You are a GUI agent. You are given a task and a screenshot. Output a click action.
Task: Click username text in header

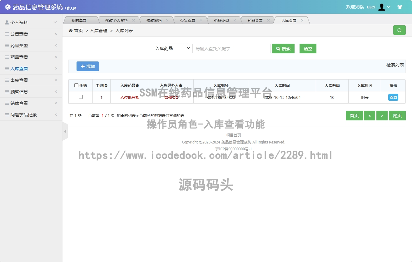coord(371,7)
